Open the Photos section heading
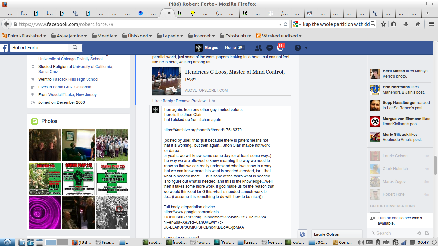The width and height of the screenshot is (438, 246). [49, 121]
